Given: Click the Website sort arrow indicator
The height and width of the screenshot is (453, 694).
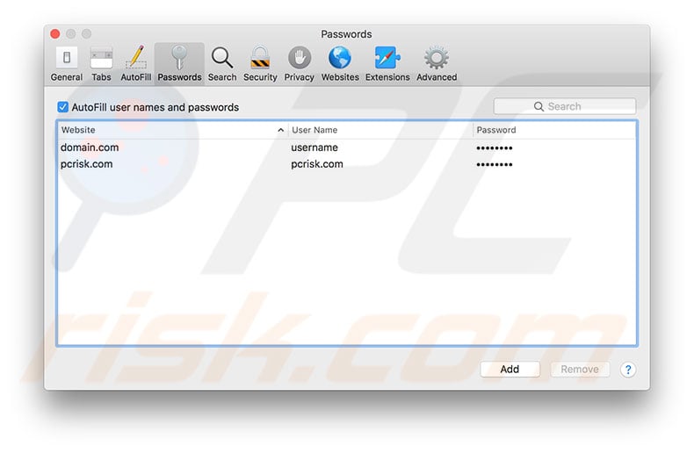Looking at the screenshot, I should (280, 130).
